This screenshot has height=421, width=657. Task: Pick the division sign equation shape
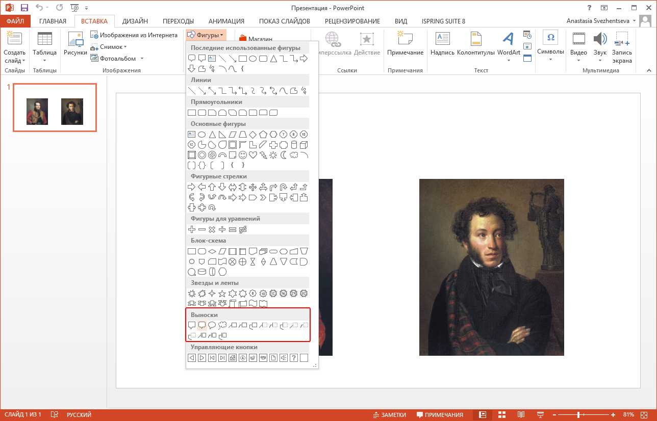pos(222,230)
